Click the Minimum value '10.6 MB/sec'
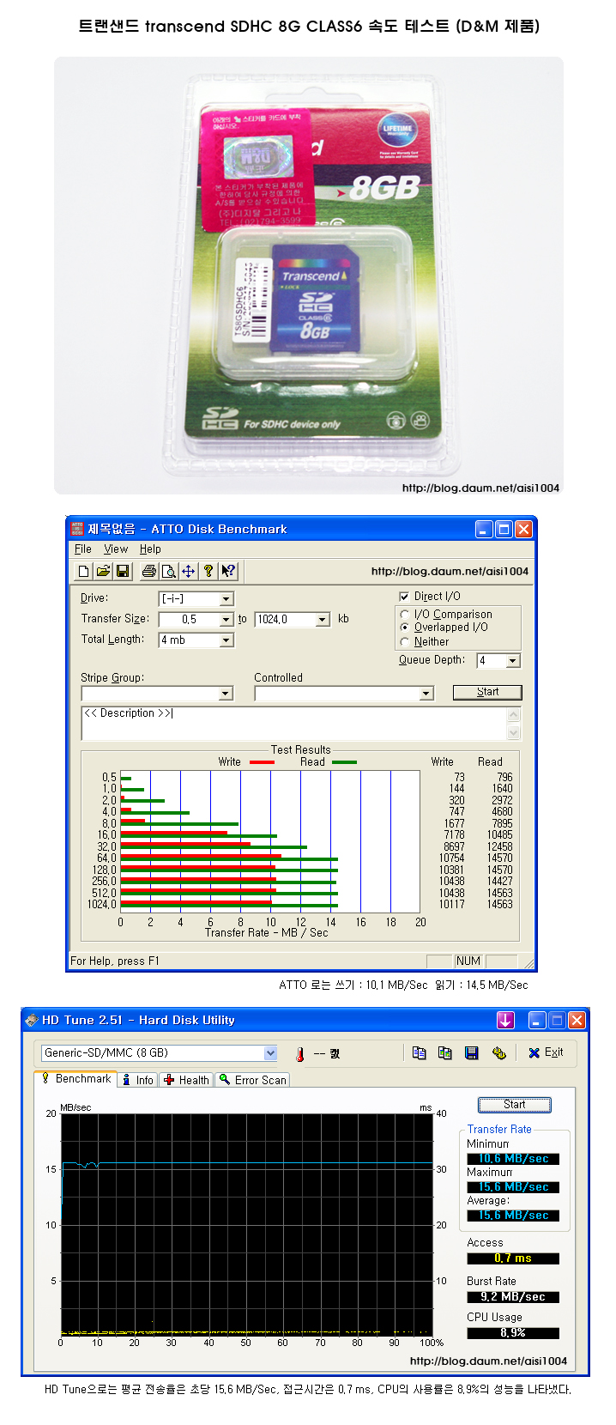Screen dimensions: 616x1425 tap(513, 1159)
